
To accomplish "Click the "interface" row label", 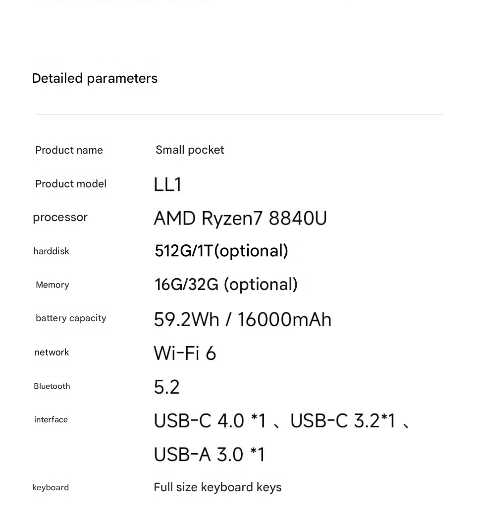I will point(51,420).
